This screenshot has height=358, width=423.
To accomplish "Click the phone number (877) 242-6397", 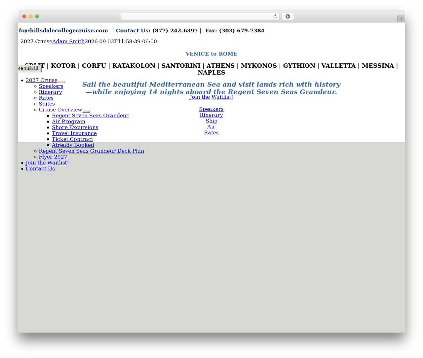I will [175, 31].
